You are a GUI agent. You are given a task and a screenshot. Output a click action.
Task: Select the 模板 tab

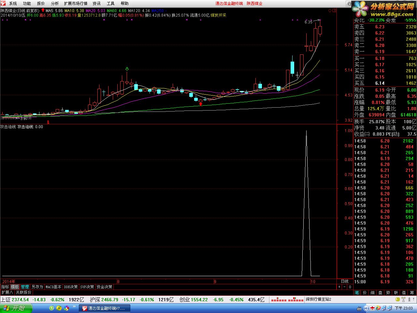[15, 287]
